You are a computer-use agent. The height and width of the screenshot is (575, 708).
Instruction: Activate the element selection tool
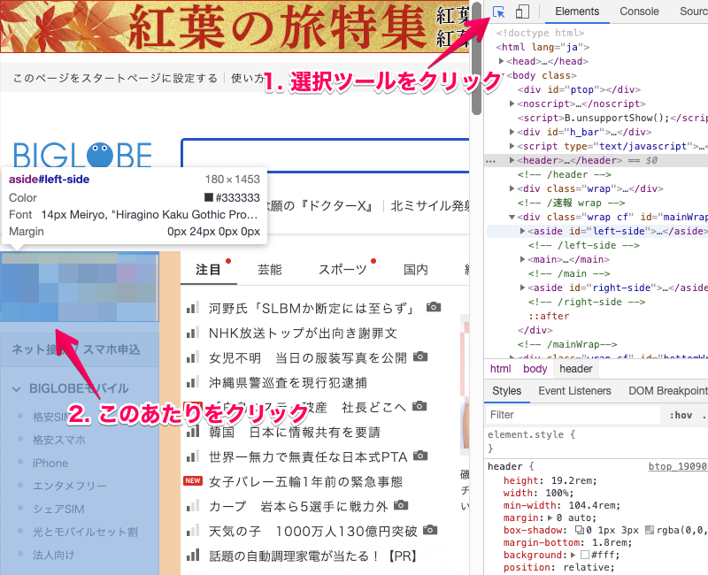499,12
